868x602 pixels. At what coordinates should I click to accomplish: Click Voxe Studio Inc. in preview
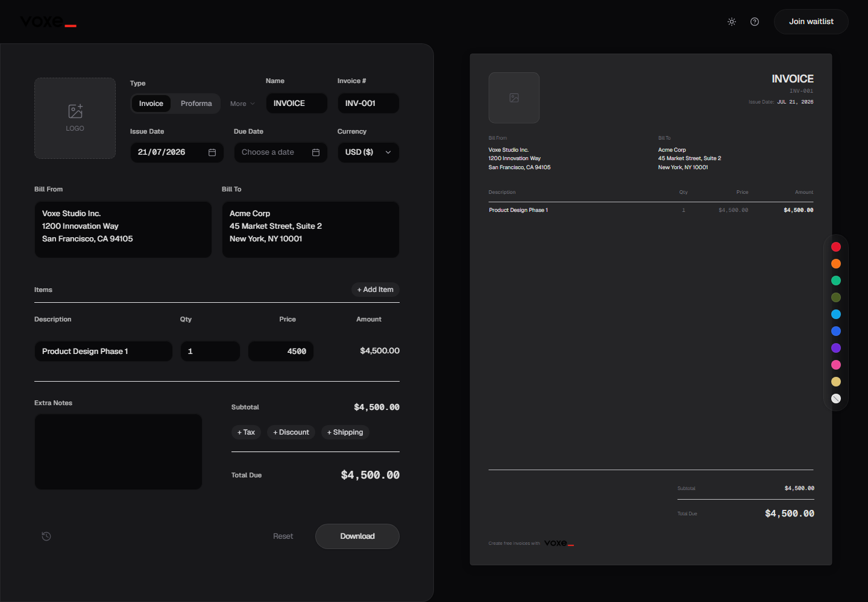(508, 150)
